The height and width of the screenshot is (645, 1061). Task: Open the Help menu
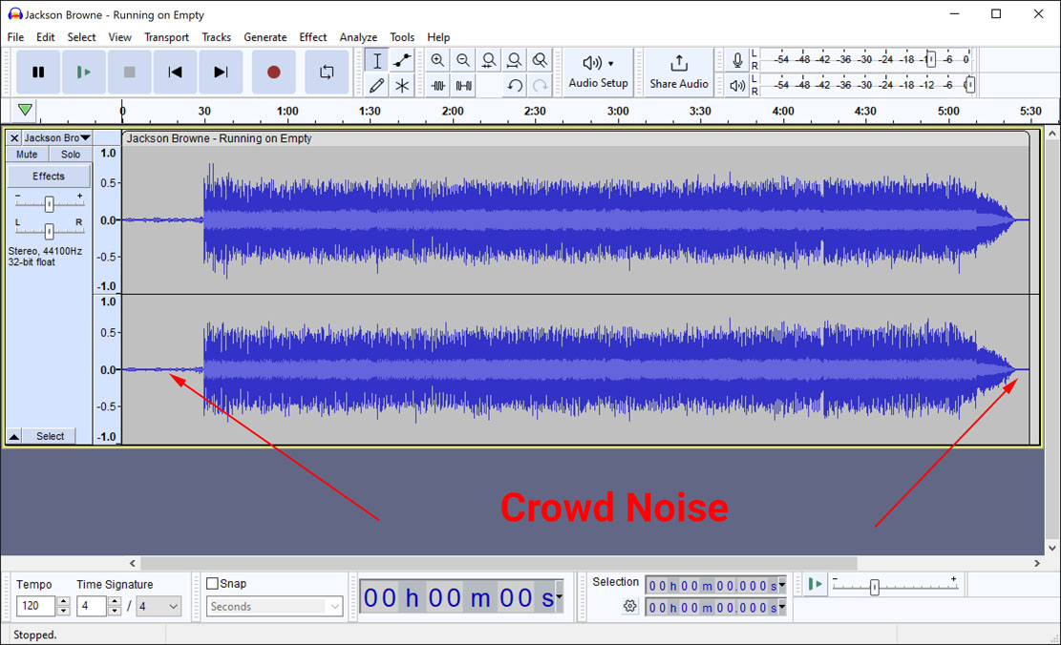(x=438, y=37)
